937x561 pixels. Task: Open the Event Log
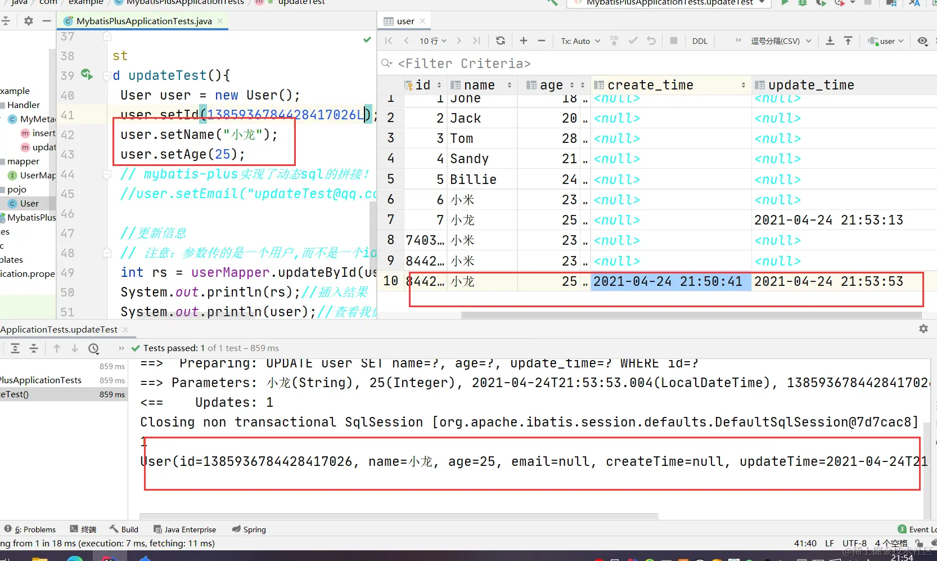[917, 529]
